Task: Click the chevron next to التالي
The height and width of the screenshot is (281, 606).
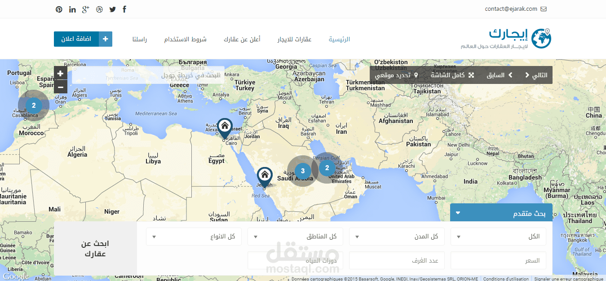Action: click(x=527, y=75)
